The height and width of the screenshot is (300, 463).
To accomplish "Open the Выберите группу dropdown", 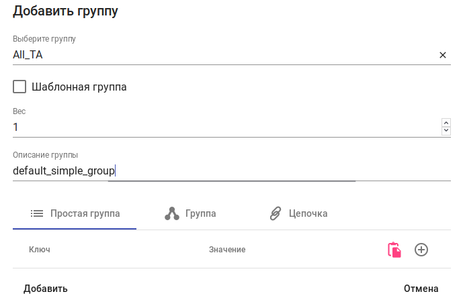I will 222,55.
